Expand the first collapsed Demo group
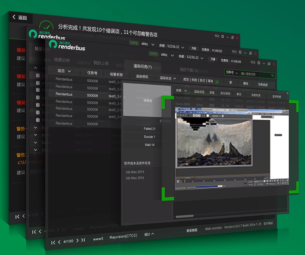 [36, 127]
